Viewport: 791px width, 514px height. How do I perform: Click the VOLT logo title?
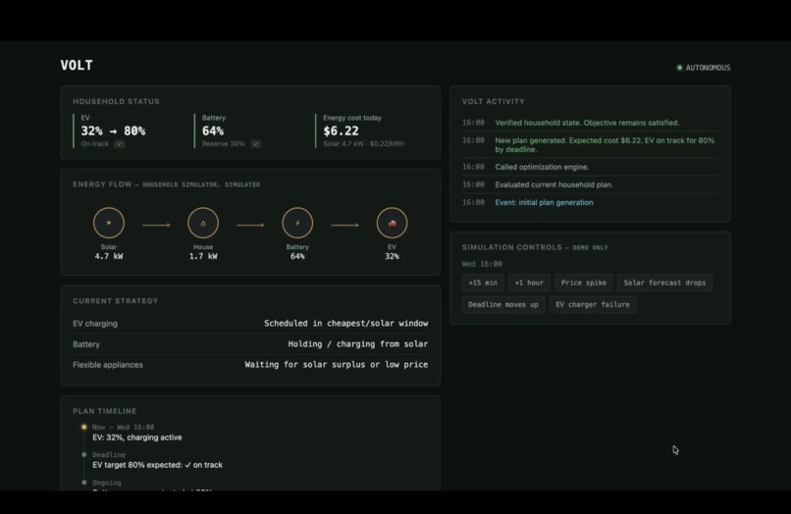pos(77,65)
